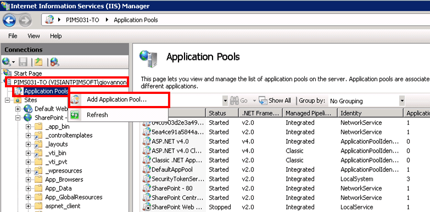Select the aspnet_client tree item
Screen dimensions: 430x212
[63, 206]
